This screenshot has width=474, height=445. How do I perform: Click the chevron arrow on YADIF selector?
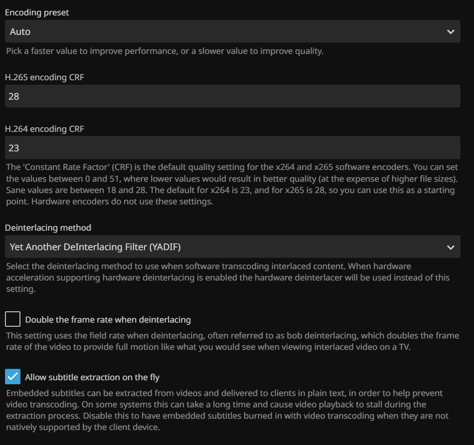point(450,247)
